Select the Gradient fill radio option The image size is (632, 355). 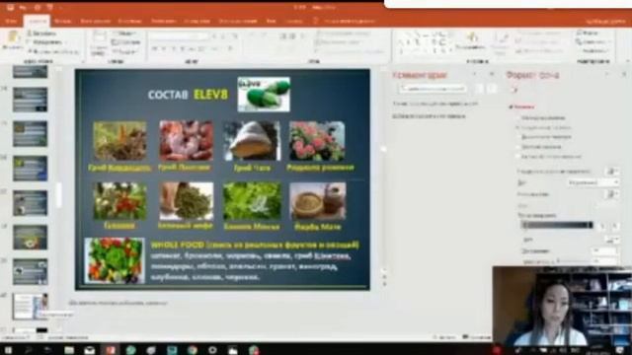coord(544,127)
